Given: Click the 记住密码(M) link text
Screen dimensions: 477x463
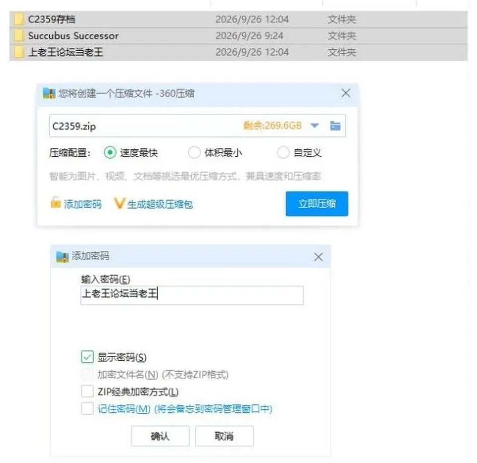Looking at the screenshot, I should pos(124,409).
